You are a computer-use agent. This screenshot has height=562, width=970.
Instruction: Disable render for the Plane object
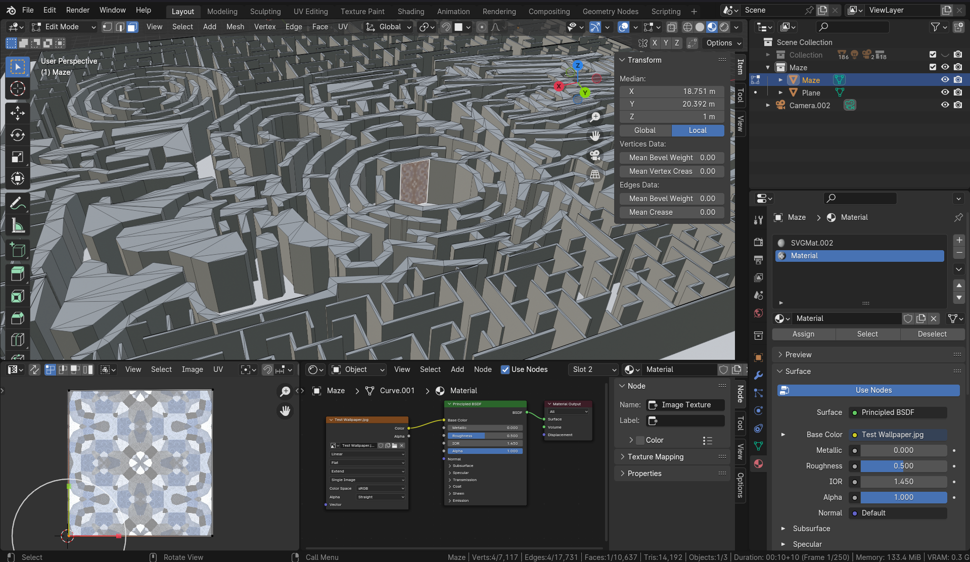pyautogui.click(x=958, y=92)
